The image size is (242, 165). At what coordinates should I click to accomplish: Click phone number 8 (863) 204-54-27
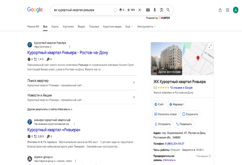(x=175, y=144)
